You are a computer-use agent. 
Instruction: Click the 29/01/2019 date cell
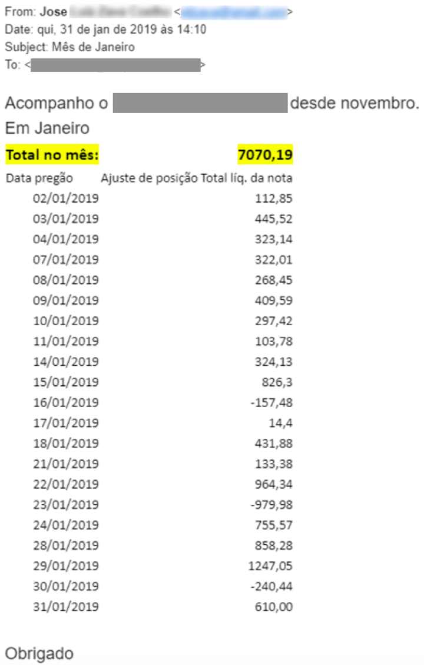[66, 566]
